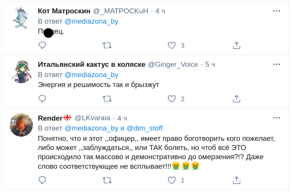Open Итальянский кактус в коляске profile name
Viewport: 293px width, 192px height.
coord(91,65)
